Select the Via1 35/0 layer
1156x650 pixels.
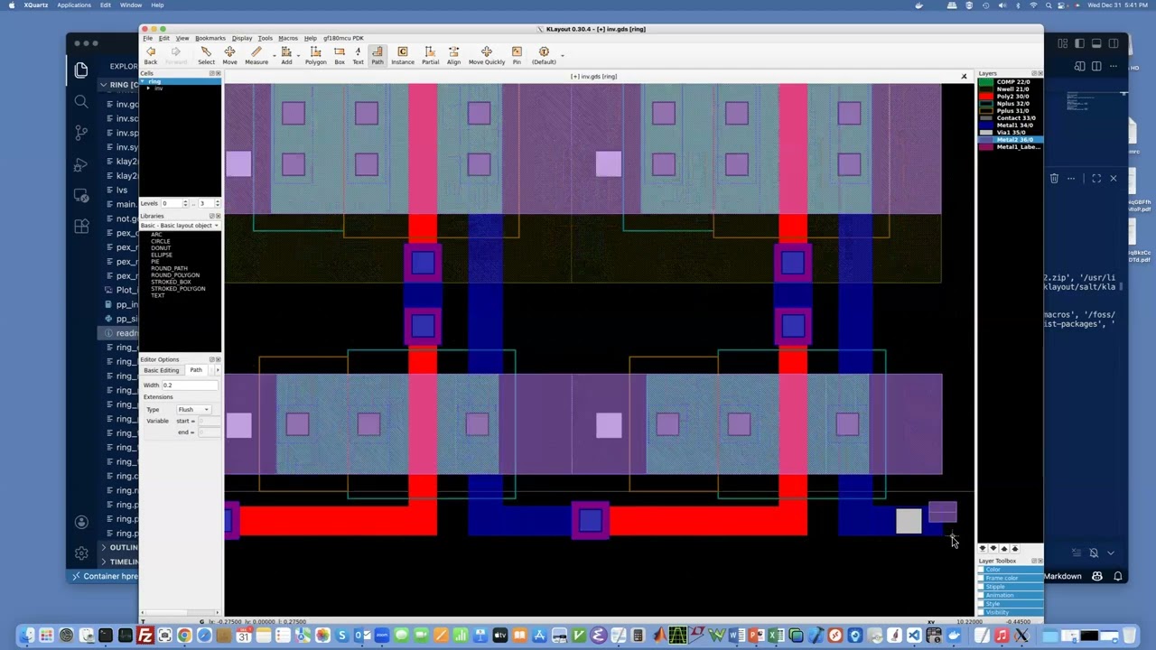[x=1010, y=133]
